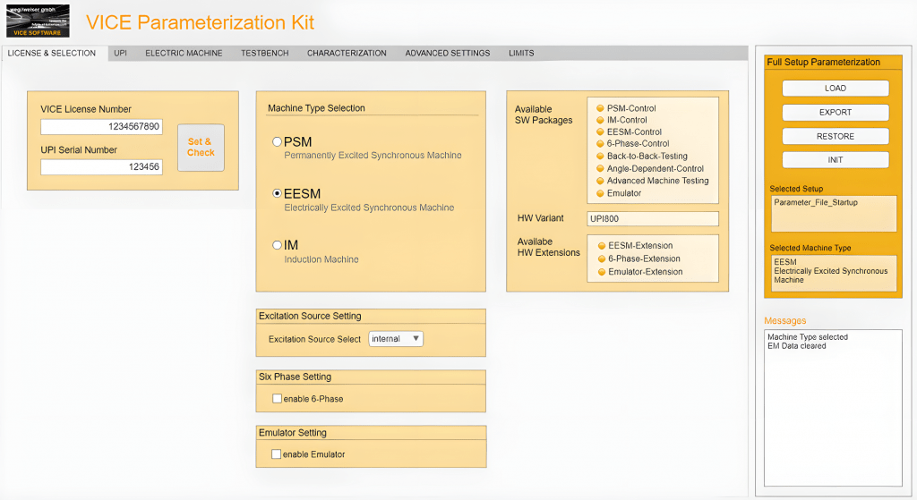Click the Emulator-Extension orange indicator
The image size is (917, 500).
(601, 272)
